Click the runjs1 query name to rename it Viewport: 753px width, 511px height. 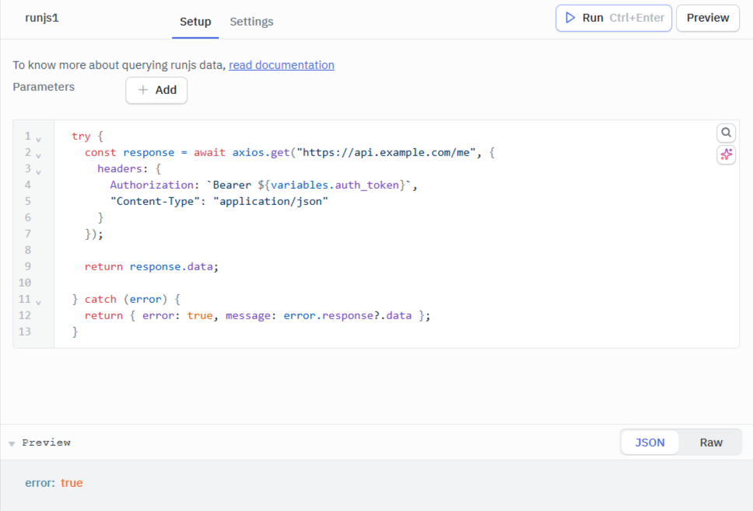pos(42,17)
